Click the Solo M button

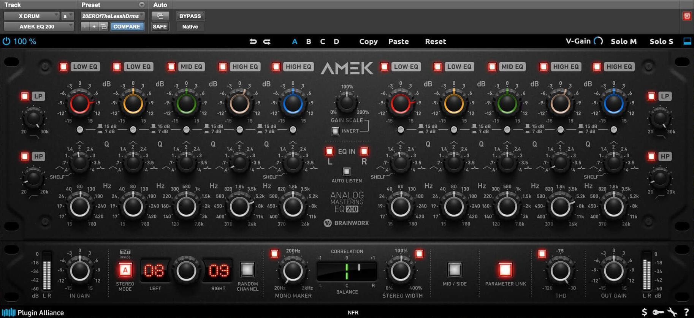click(623, 41)
